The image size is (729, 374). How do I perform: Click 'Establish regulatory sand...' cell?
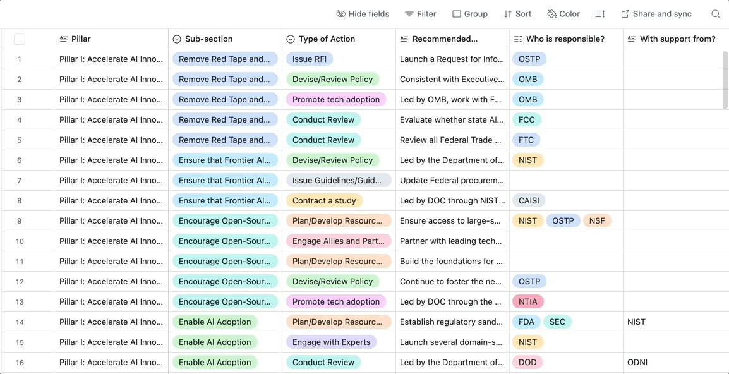[x=452, y=322]
